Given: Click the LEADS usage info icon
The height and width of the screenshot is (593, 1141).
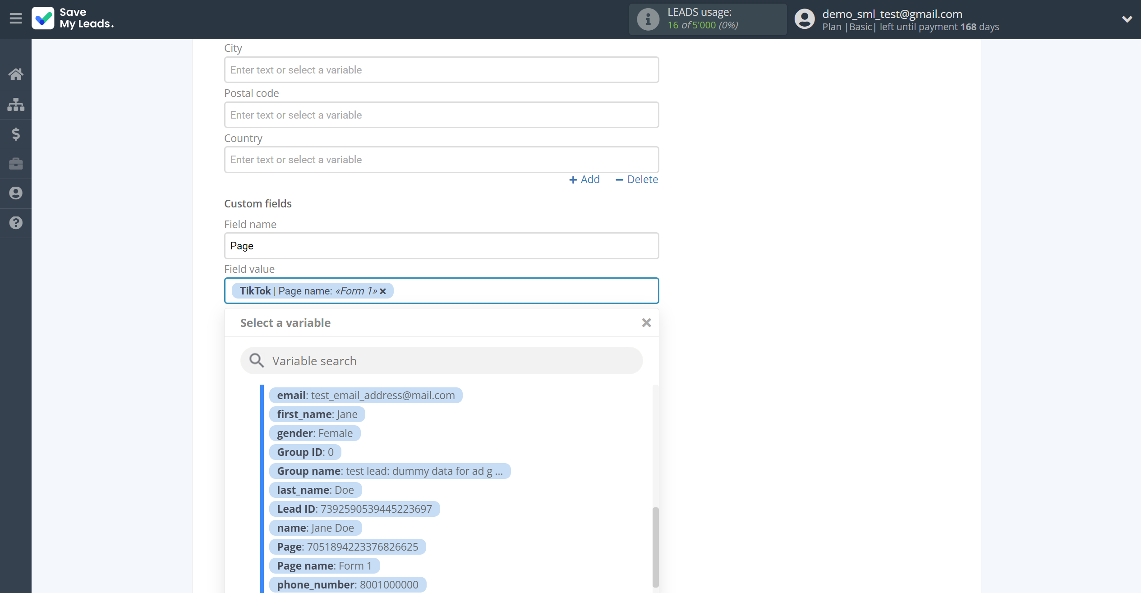Looking at the screenshot, I should [x=648, y=19].
